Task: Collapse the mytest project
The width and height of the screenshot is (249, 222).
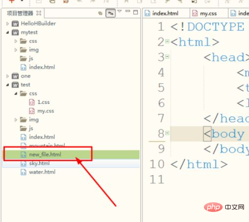Action: [x=7, y=32]
